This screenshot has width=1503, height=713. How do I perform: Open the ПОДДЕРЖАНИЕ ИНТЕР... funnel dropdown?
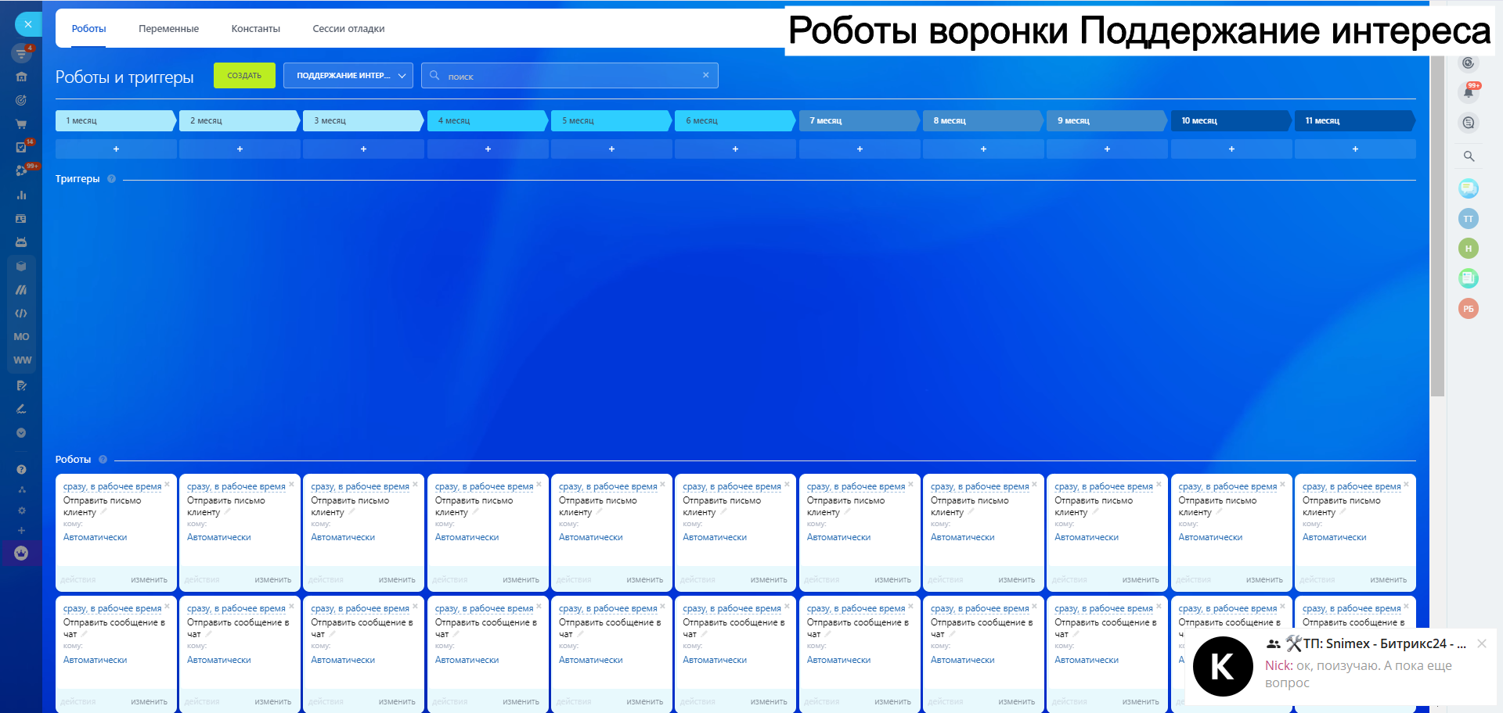[x=348, y=76]
